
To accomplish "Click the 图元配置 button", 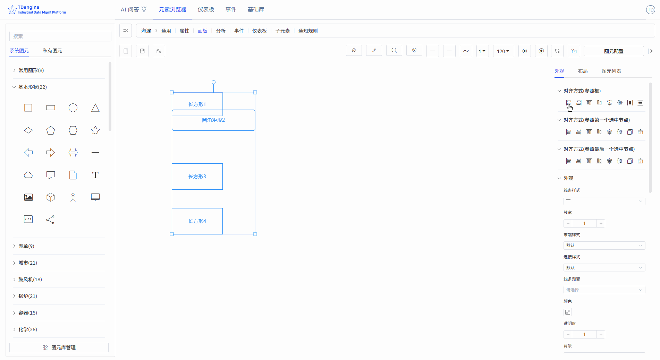I will tap(614, 51).
